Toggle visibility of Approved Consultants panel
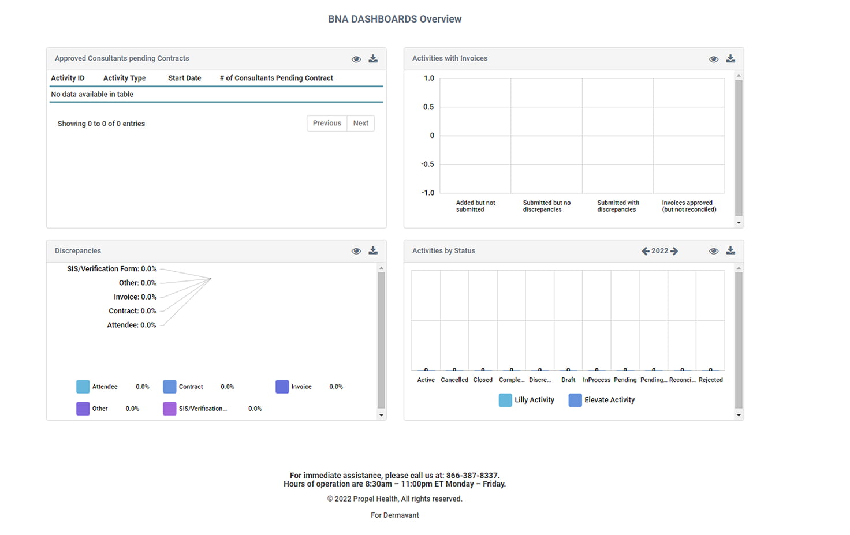The height and width of the screenshot is (535, 850). tap(356, 59)
